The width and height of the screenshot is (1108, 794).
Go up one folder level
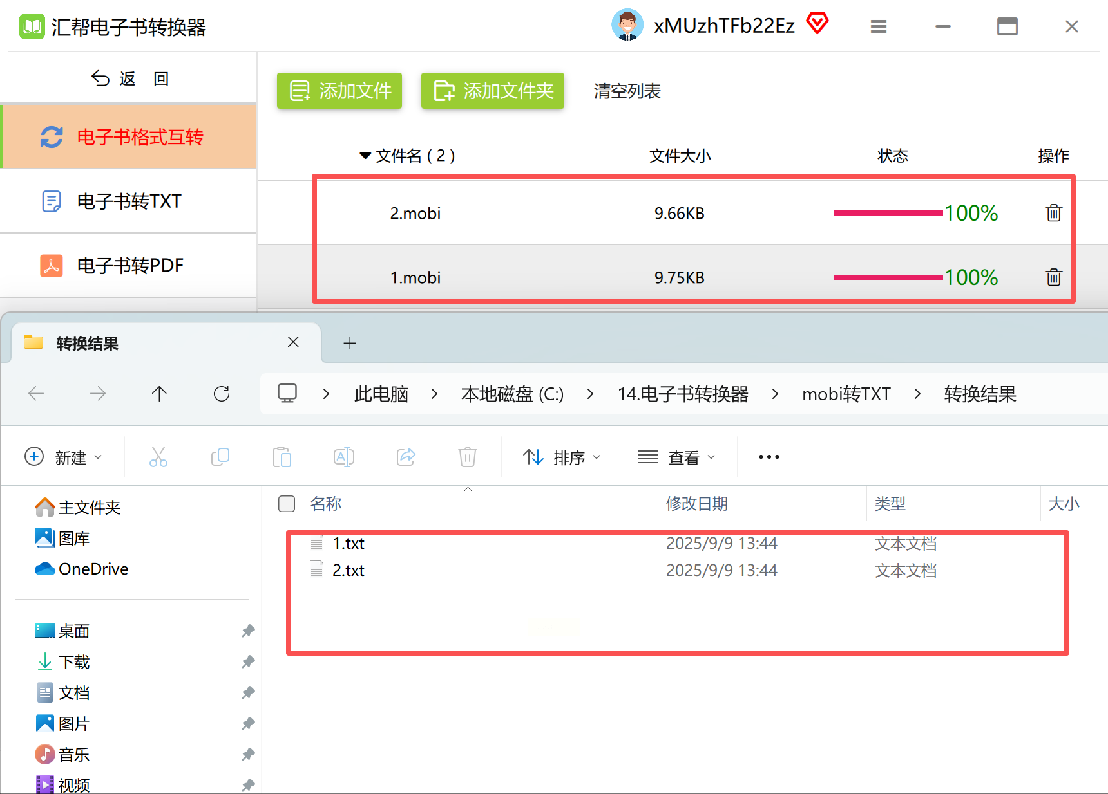[x=159, y=394]
